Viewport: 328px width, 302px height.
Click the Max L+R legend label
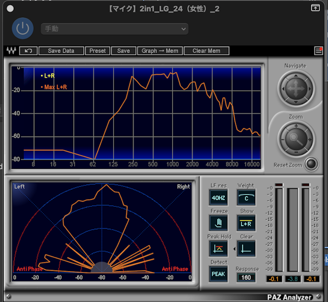point(54,87)
